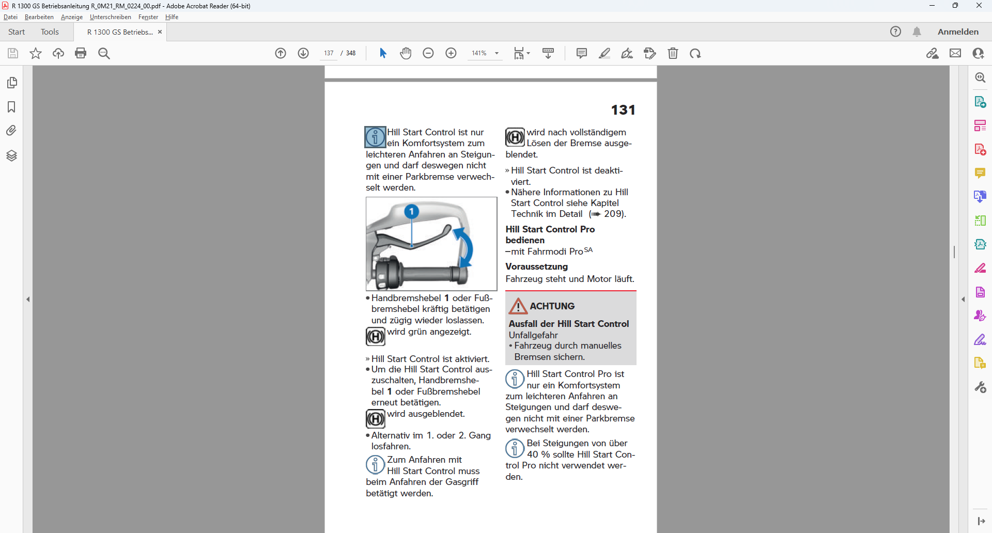
Task: Open the yellow Comment tool in right pane
Action: pos(980,173)
